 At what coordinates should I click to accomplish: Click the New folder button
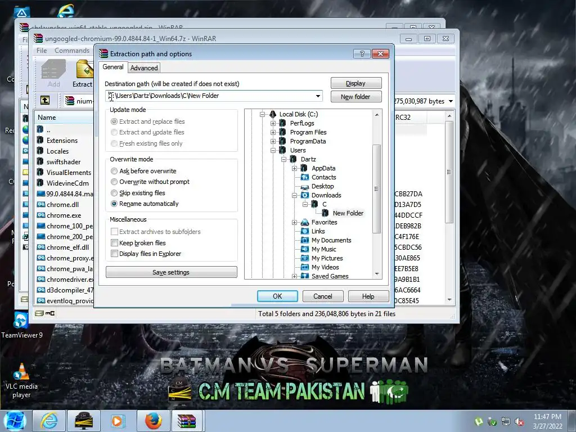pos(356,97)
